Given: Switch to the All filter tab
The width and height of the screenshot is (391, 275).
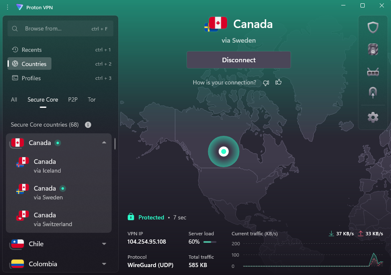Looking at the screenshot, I should point(14,100).
